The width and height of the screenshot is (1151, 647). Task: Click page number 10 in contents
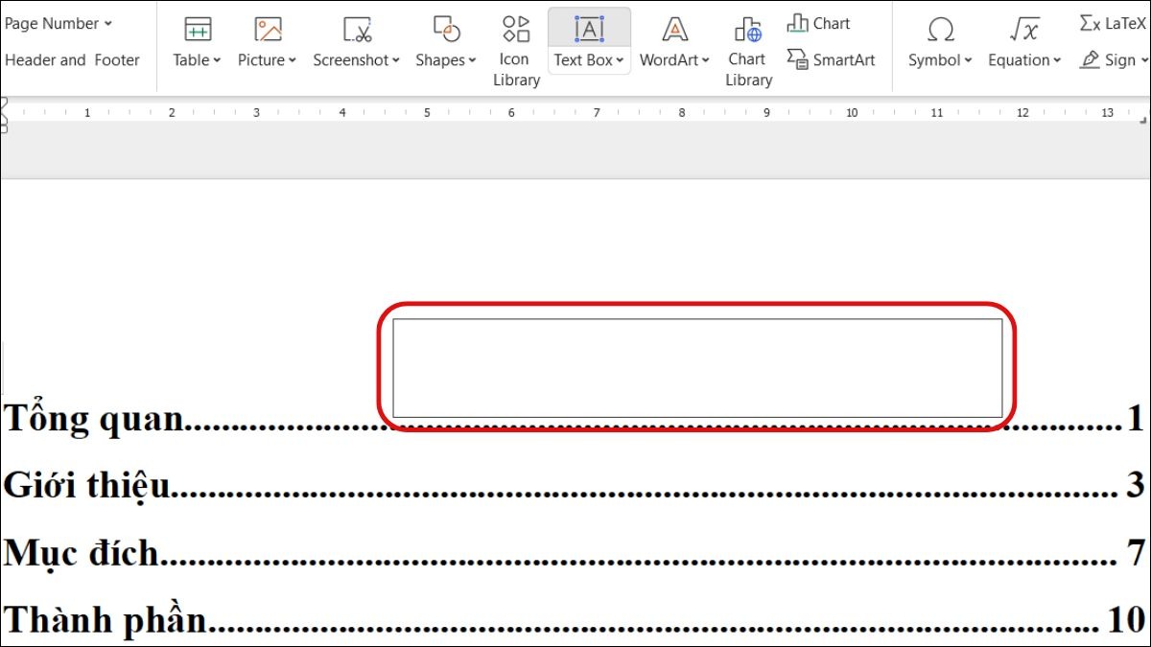coord(1127,620)
